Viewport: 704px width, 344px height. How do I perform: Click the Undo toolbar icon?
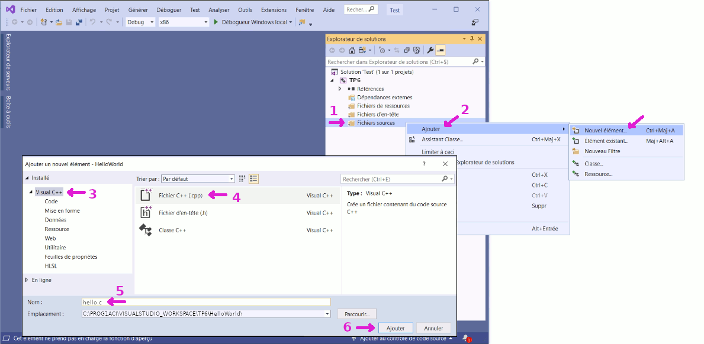(x=92, y=22)
